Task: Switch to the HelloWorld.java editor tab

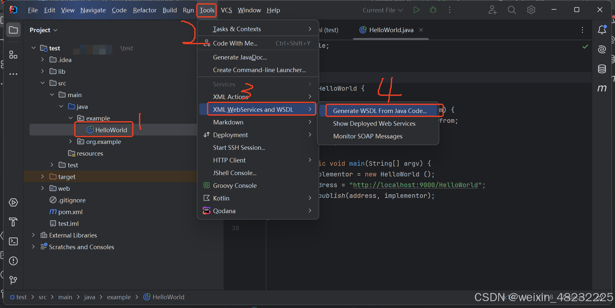Action: click(390, 30)
